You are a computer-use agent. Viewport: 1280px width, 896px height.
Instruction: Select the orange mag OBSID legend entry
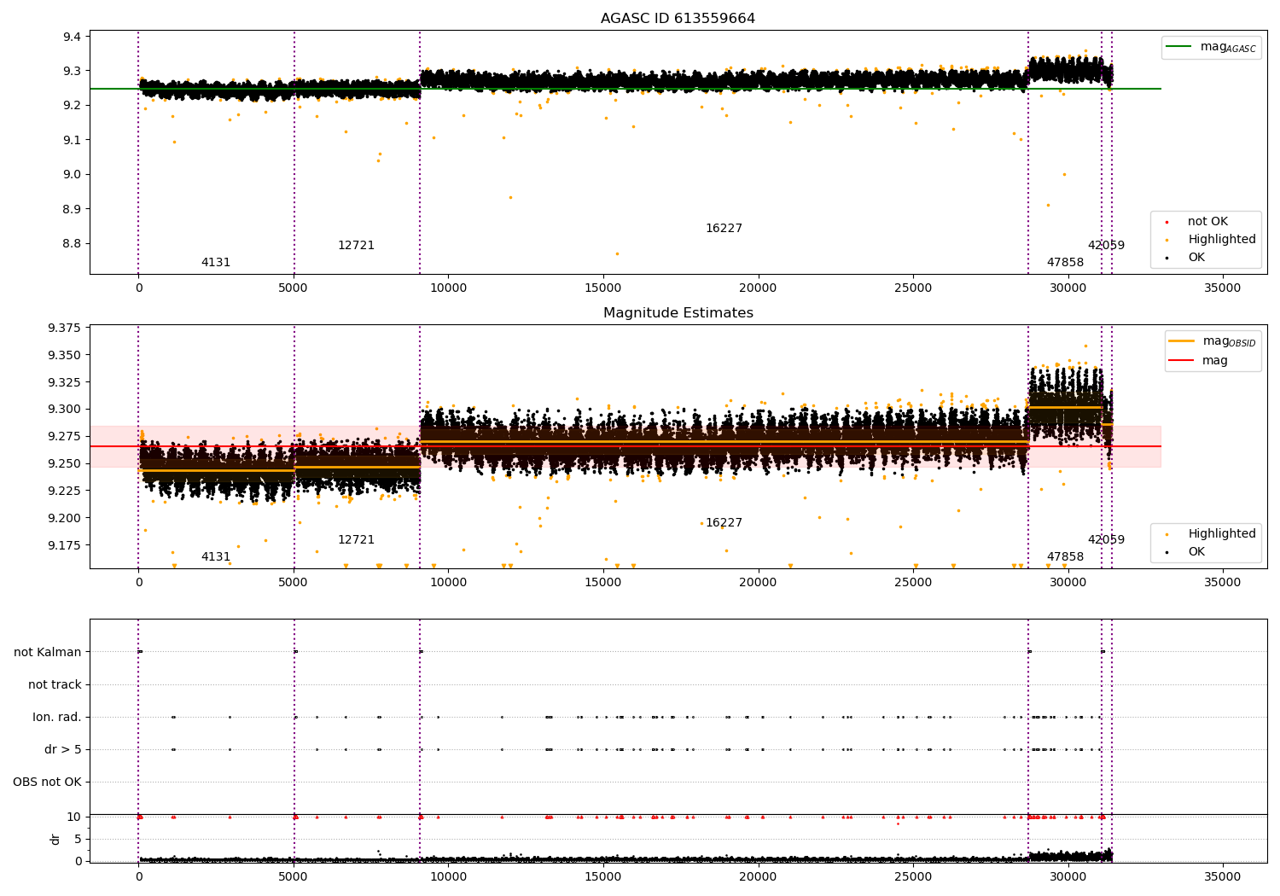[1212, 341]
